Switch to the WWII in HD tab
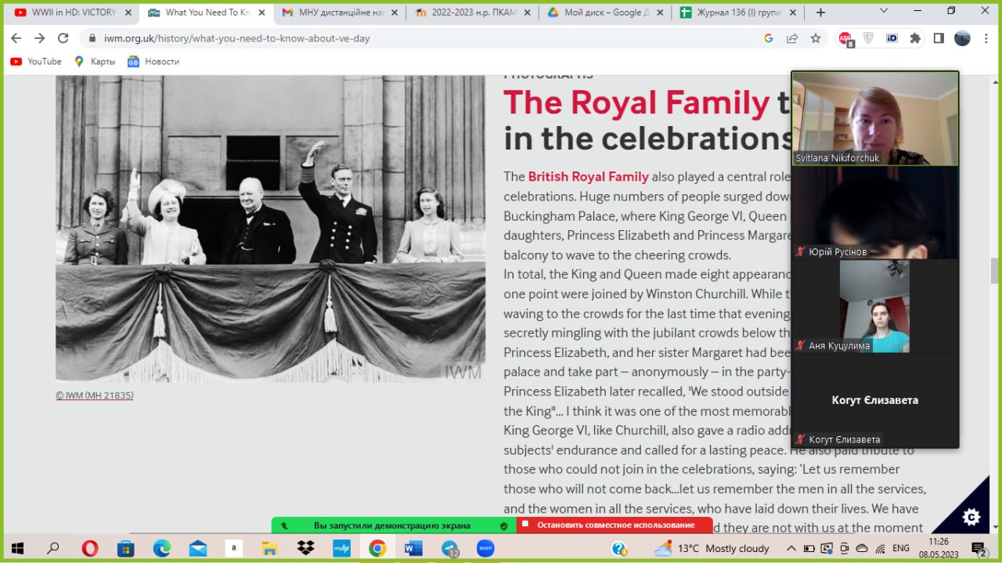 click(69, 13)
